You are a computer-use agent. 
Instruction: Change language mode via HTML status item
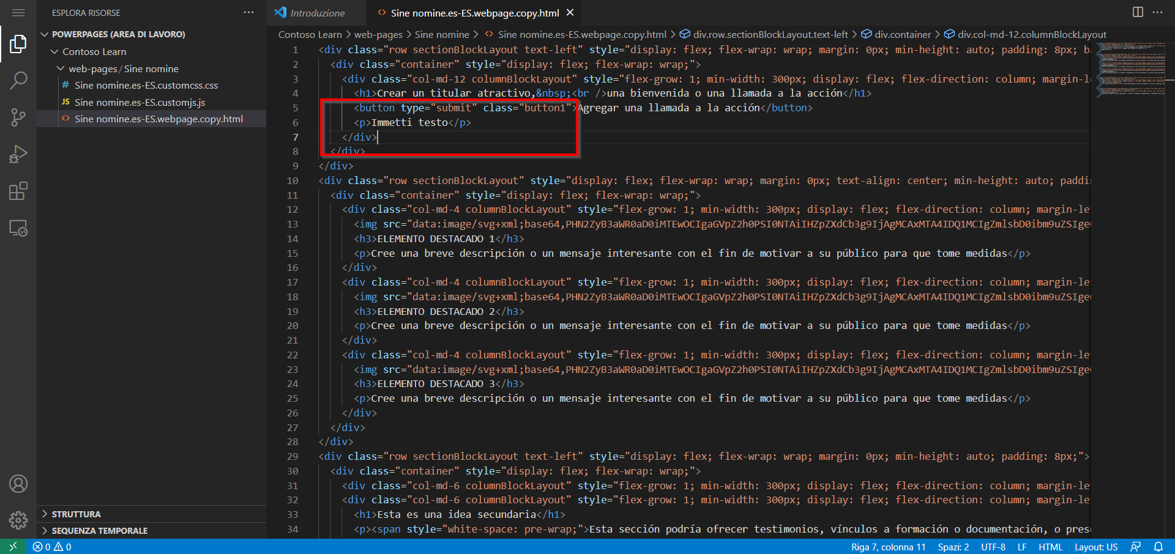pos(1051,547)
